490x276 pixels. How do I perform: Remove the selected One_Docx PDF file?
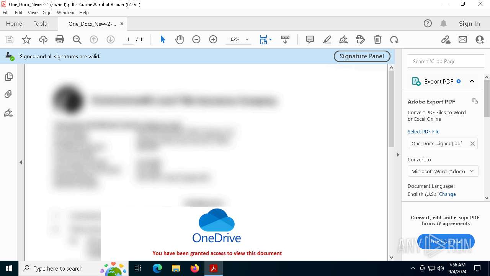[472, 143]
